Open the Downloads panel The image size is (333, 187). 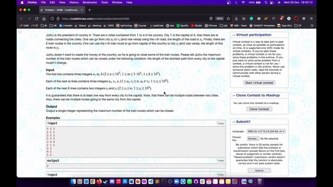(x=236, y=19)
